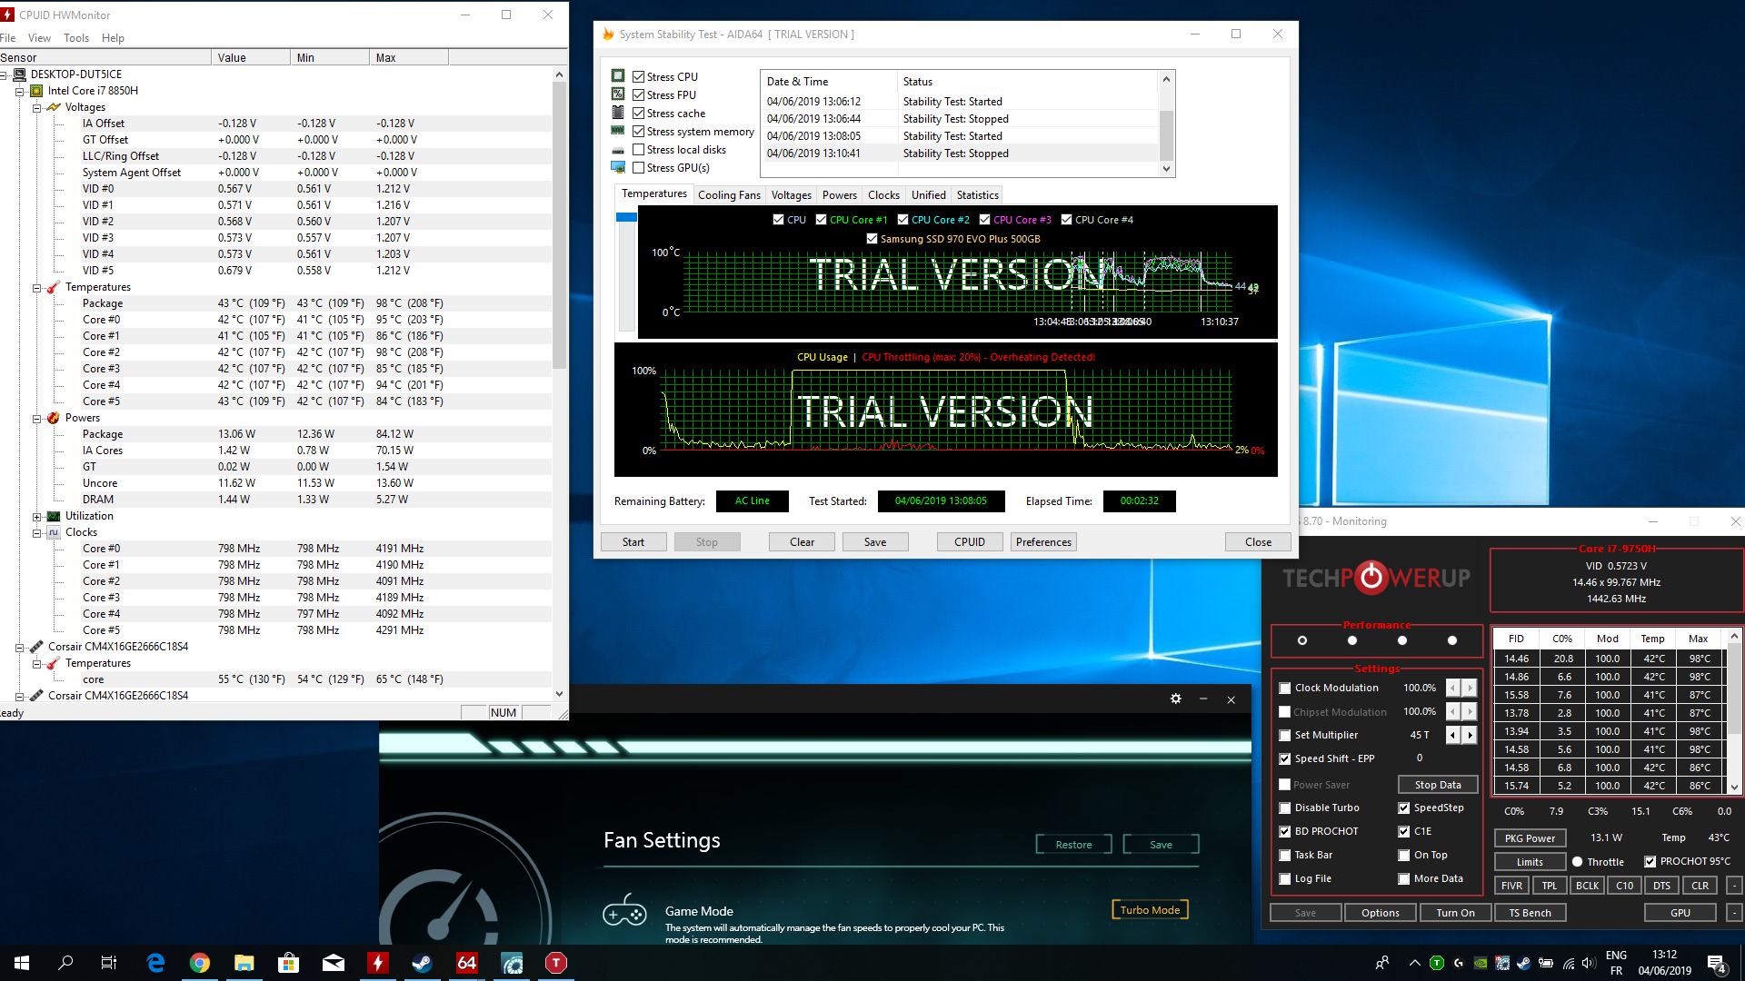1745x981 pixels.
Task: Select the first Performance profile radio button
Action: coord(1302,640)
